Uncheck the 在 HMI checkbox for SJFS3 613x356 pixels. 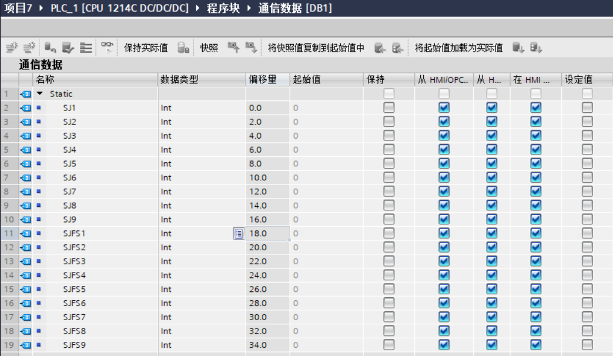click(535, 261)
